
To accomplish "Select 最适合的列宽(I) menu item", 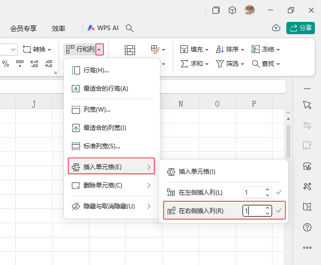I will [x=112, y=128].
